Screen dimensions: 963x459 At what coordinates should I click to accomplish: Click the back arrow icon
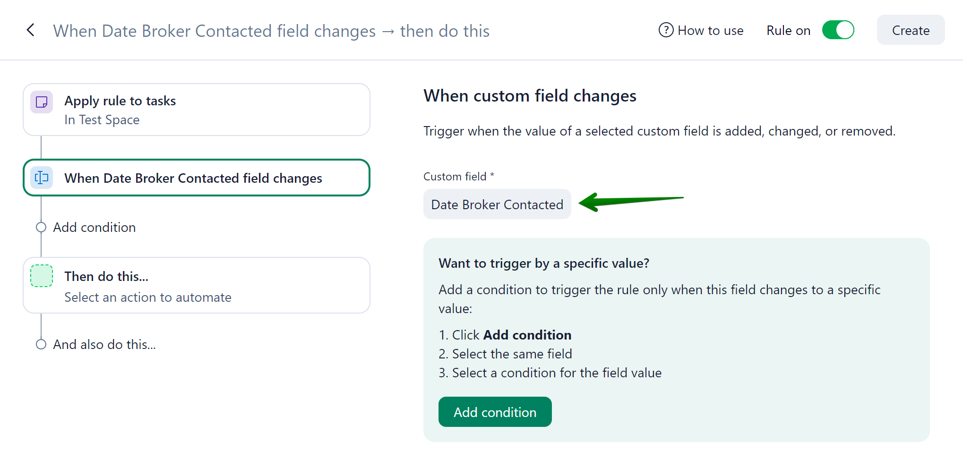click(x=31, y=30)
